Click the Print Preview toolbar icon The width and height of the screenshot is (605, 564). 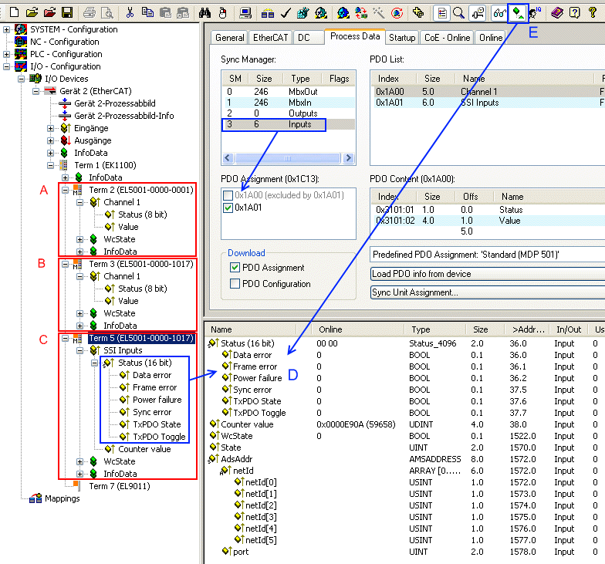pos(106,14)
